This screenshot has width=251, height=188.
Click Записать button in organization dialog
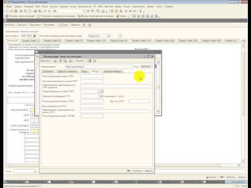click(138, 171)
